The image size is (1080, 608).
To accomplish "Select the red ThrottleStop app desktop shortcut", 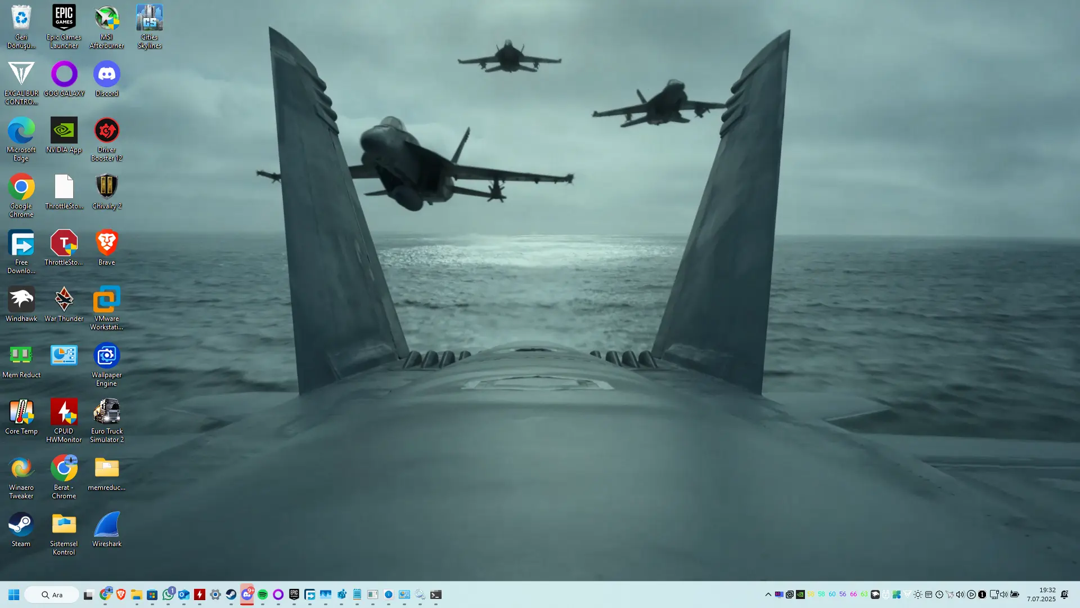I will coord(64,248).
